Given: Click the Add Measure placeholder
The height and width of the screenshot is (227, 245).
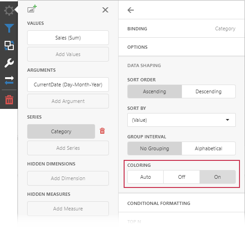Looking at the screenshot, I should 68,209.
